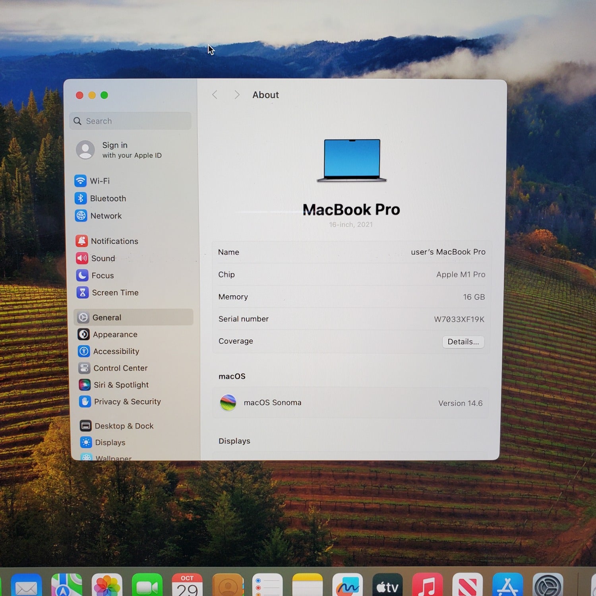596x596 pixels.
Task: Open Privacy & Security pane
Action: 127,402
